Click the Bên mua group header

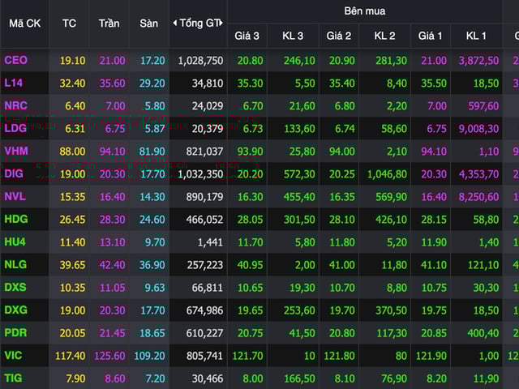click(365, 11)
